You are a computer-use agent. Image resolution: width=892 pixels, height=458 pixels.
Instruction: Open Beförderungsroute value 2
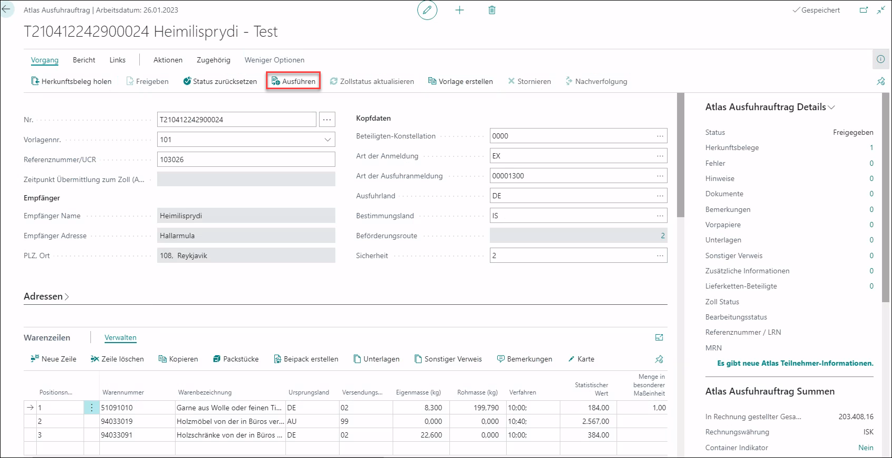pyautogui.click(x=663, y=236)
